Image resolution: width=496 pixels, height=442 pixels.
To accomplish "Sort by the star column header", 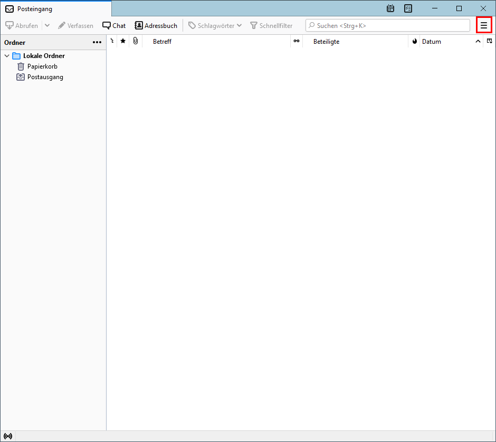I will point(123,41).
